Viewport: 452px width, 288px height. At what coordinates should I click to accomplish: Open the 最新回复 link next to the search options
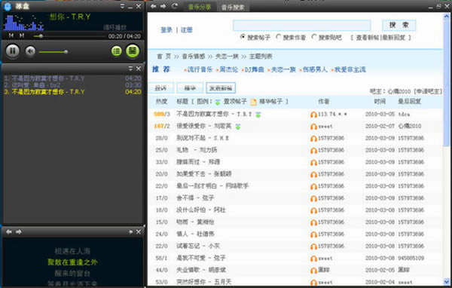(393, 38)
